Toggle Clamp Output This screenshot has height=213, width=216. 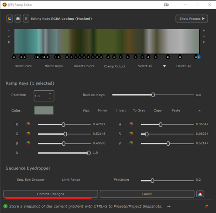pyautogui.click(x=115, y=66)
